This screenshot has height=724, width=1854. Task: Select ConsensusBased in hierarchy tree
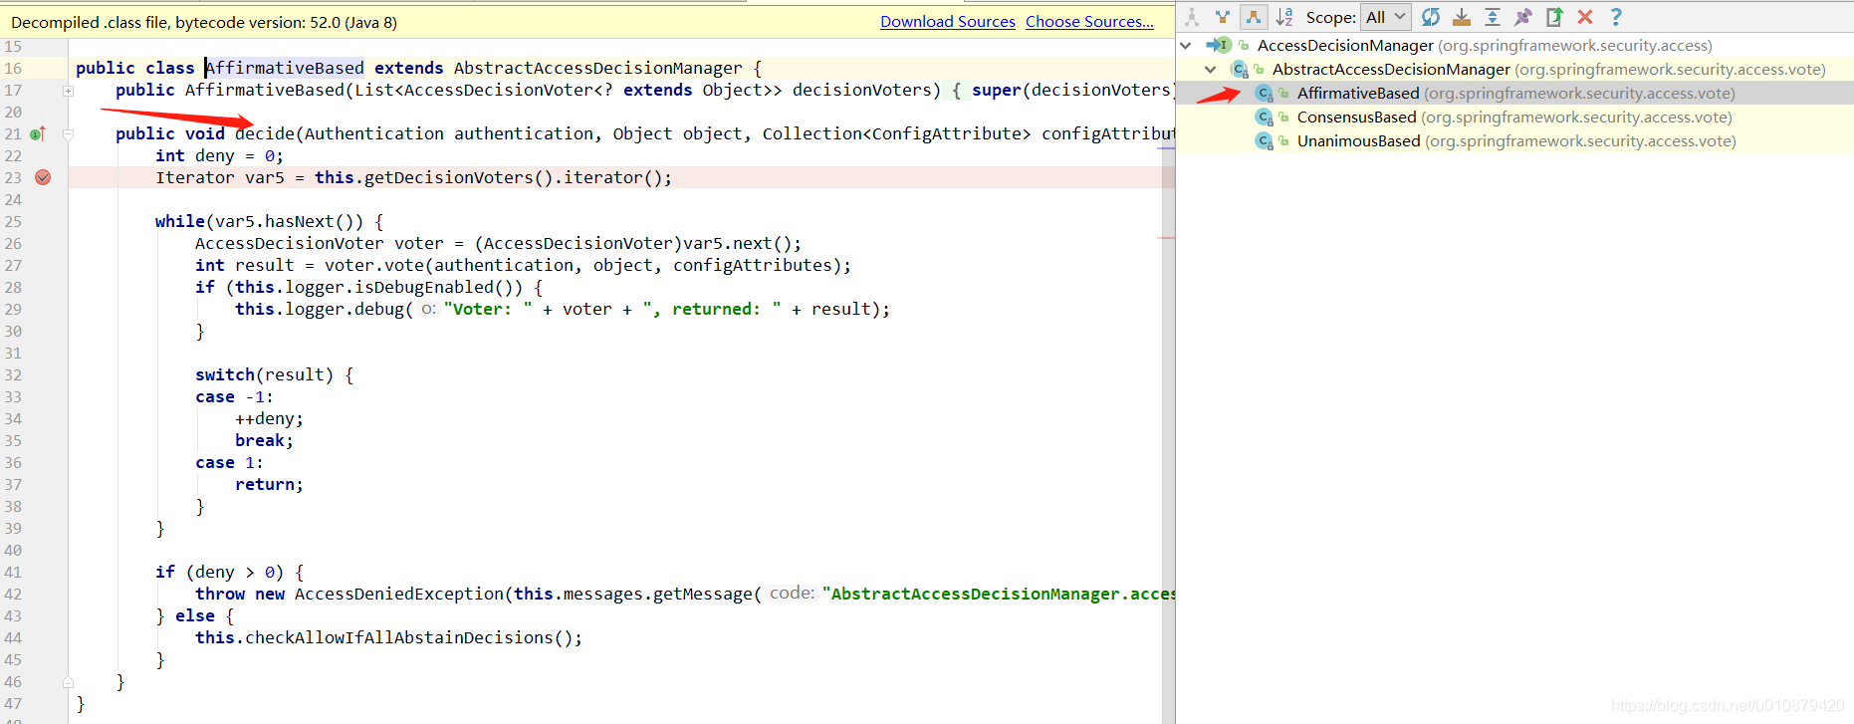coord(1356,117)
